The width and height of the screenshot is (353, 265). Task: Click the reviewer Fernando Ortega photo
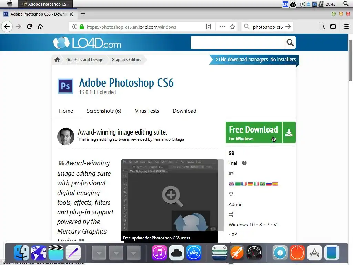tap(66, 137)
